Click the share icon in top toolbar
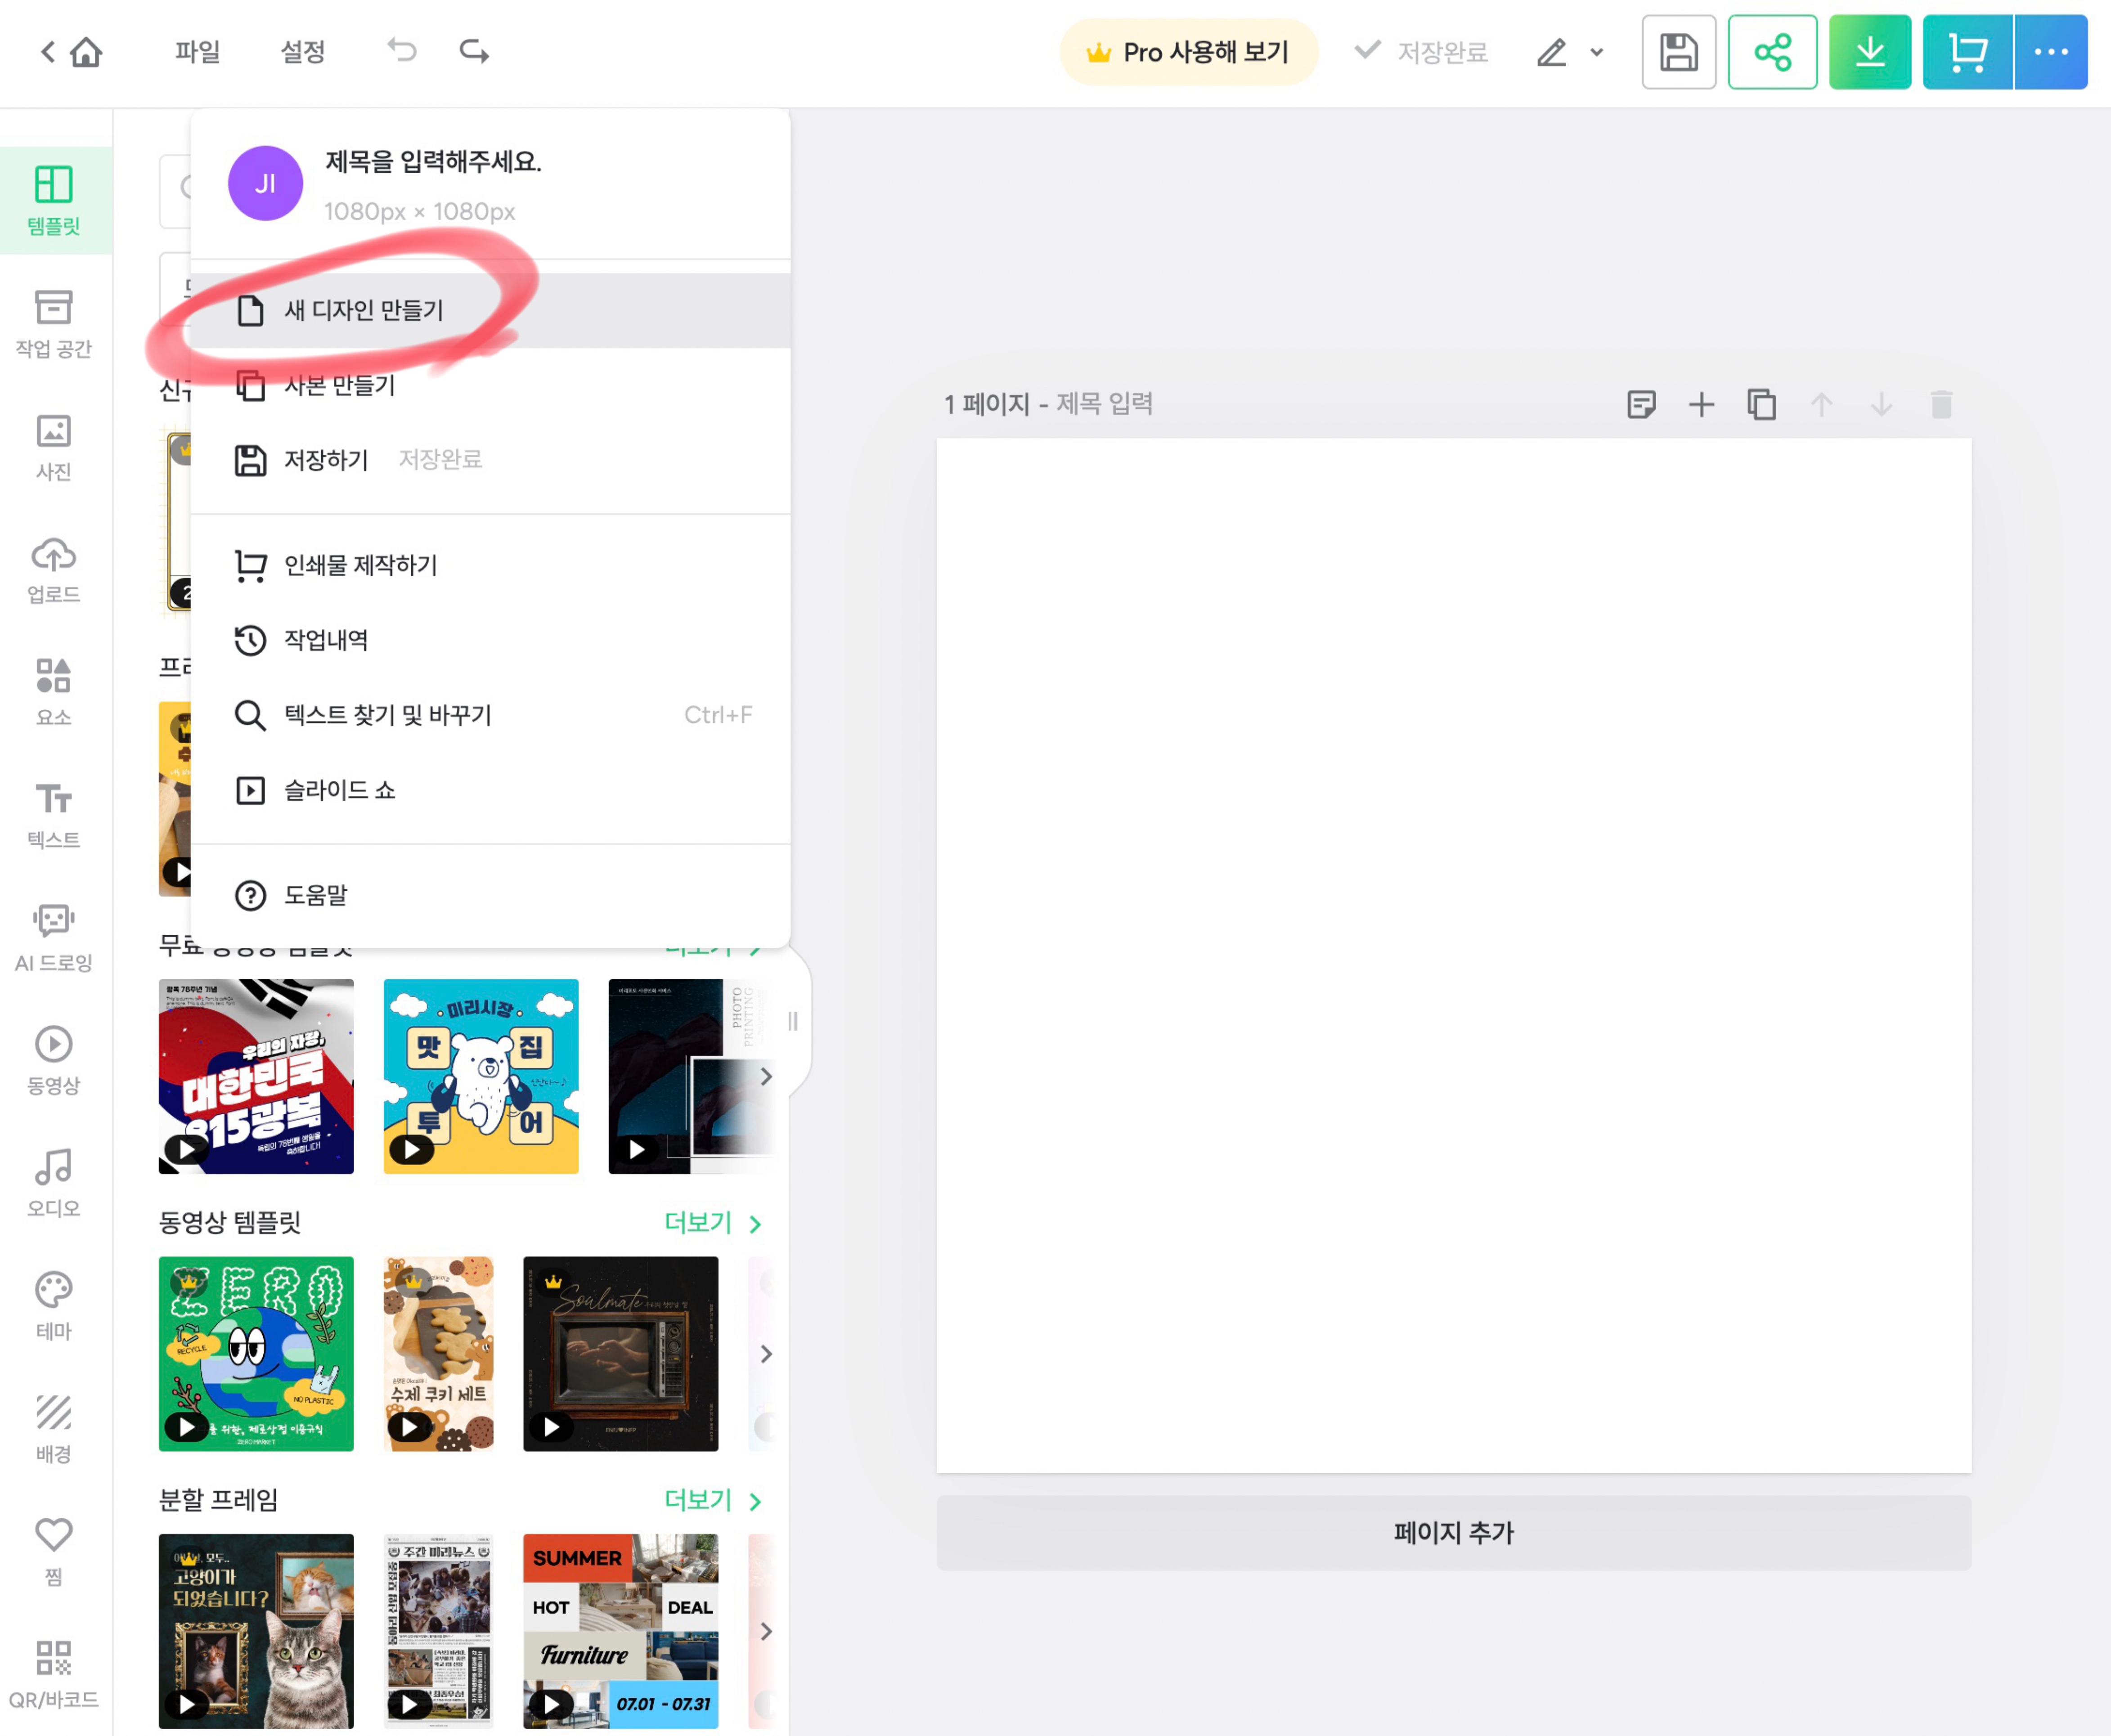Screen dimensions: 2111x1736 tap(1772, 52)
